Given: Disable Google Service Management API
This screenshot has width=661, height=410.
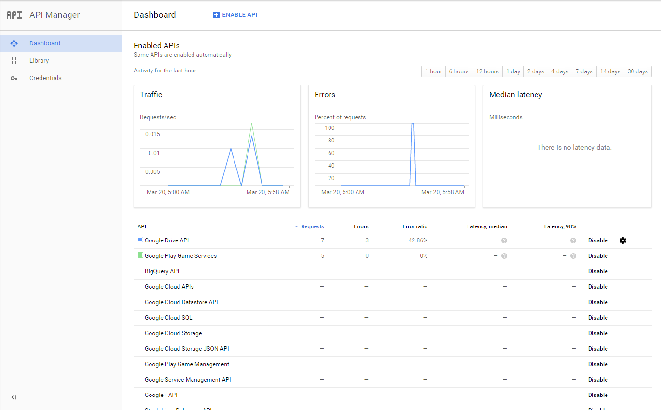Looking at the screenshot, I should (598, 380).
